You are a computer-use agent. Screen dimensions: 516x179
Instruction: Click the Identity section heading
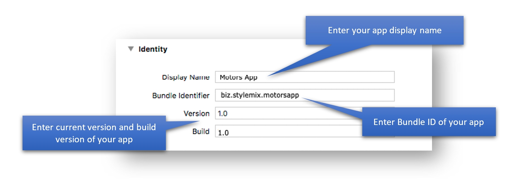tap(153, 49)
